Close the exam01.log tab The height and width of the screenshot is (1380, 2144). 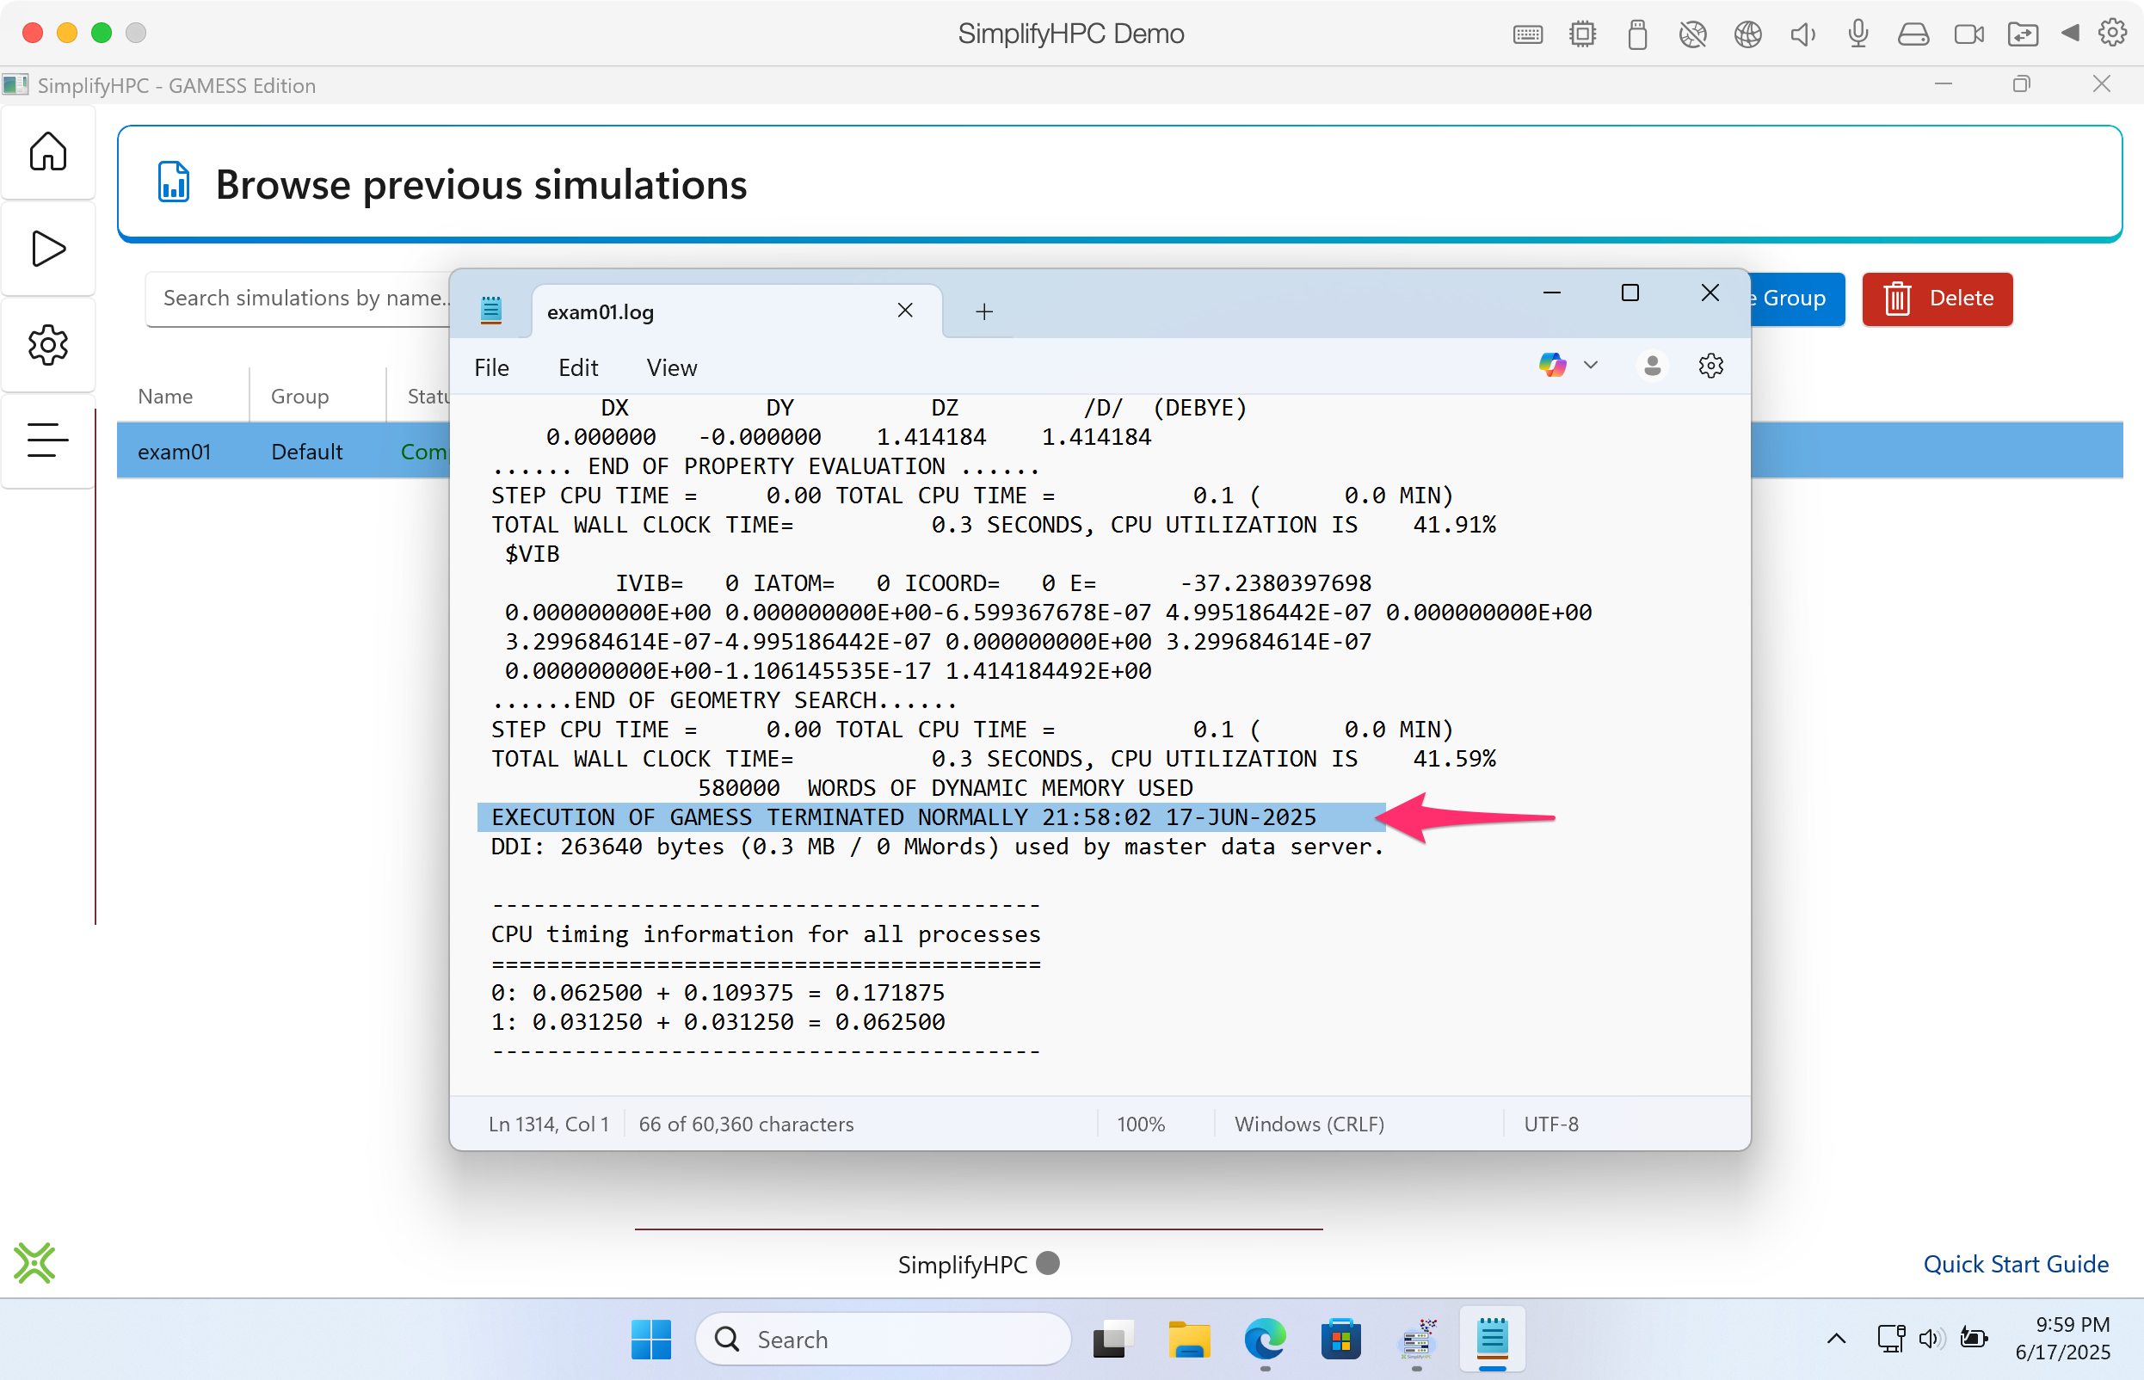pyautogui.click(x=905, y=311)
